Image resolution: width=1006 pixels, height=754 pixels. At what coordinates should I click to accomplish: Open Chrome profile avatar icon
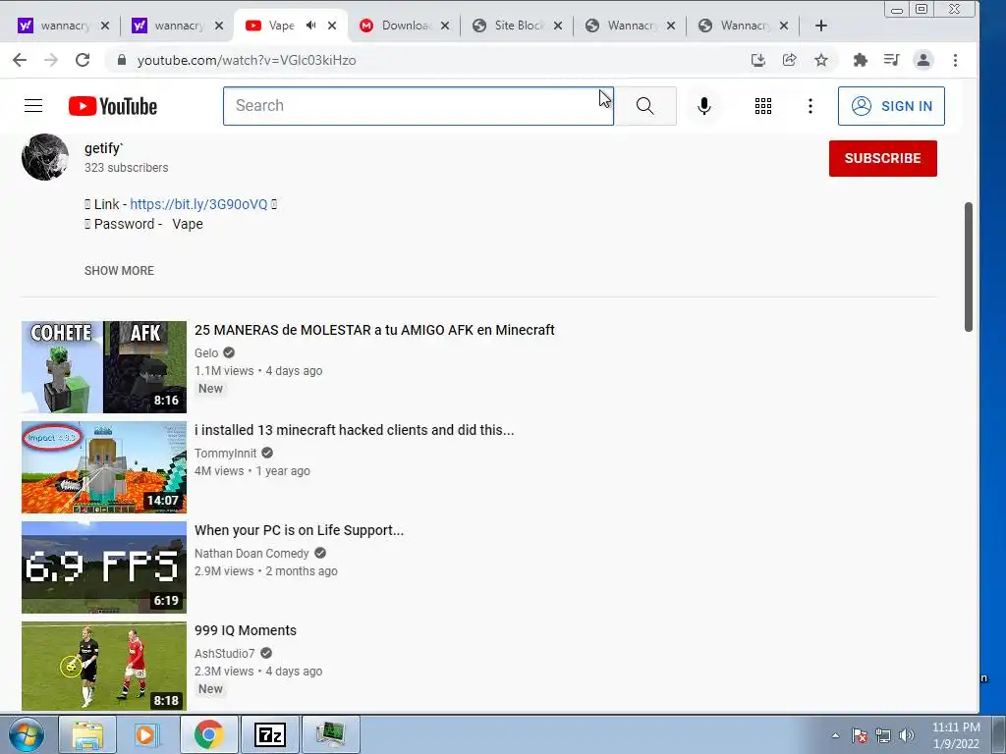click(x=923, y=60)
